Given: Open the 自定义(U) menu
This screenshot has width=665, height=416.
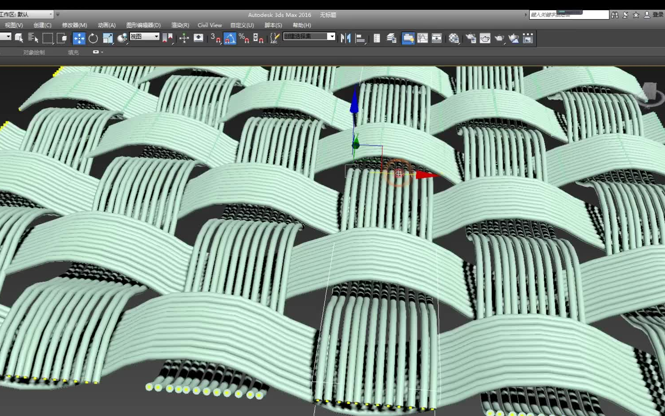Looking at the screenshot, I should coord(242,25).
